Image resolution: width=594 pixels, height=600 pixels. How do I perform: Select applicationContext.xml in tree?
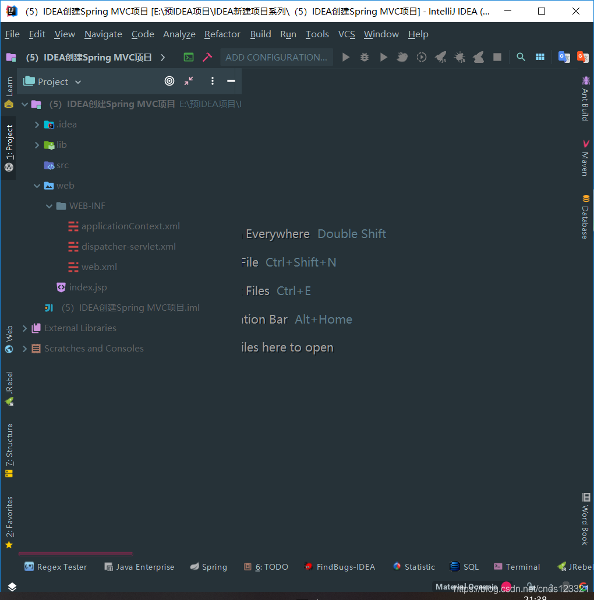[x=130, y=226]
